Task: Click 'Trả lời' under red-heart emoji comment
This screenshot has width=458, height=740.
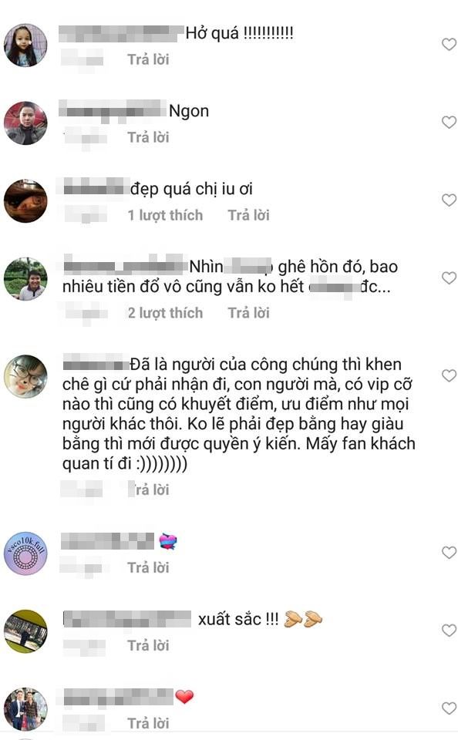Action: pyautogui.click(x=148, y=724)
